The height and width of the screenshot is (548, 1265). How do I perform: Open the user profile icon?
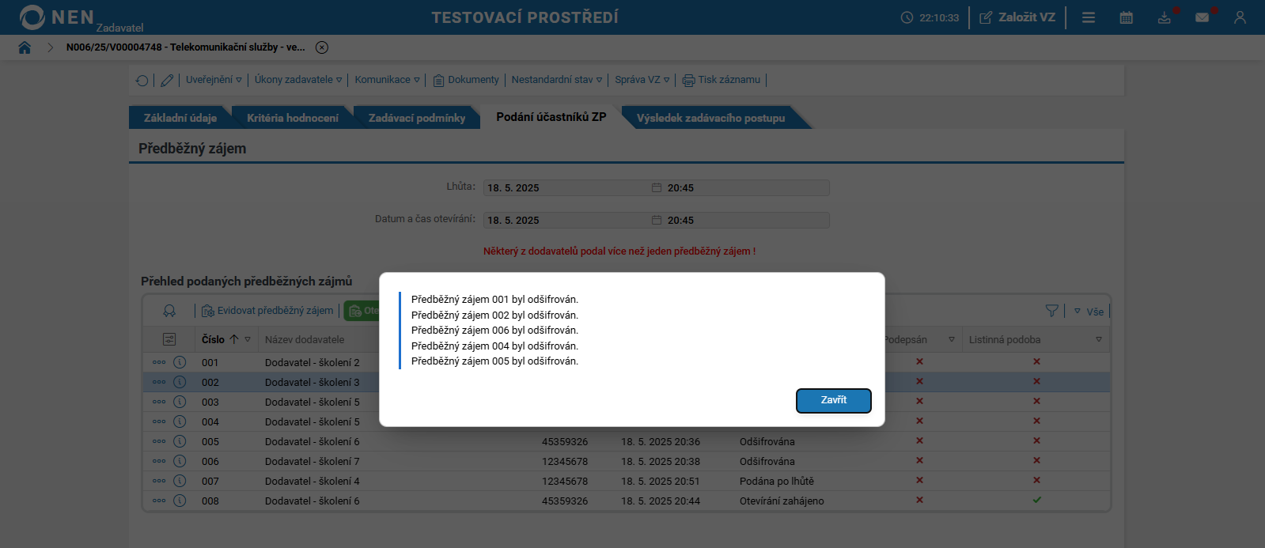(x=1240, y=17)
